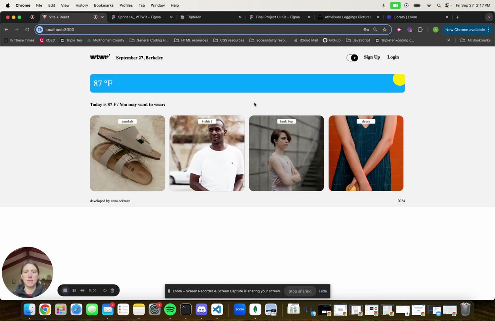Open the dress clothing card
Screen dimensions: 495x321
[x=366, y=153]
